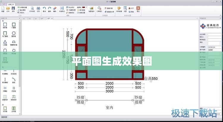
Task: Select the standard horizontal mullion tool
Action: 5,72
